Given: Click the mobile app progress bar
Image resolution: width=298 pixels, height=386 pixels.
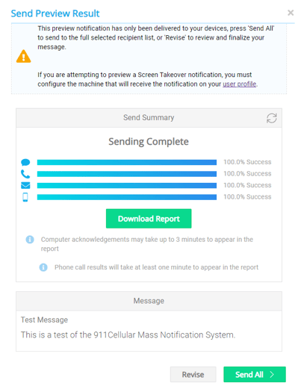Looking at the screenshot, I should pos(127,197).
